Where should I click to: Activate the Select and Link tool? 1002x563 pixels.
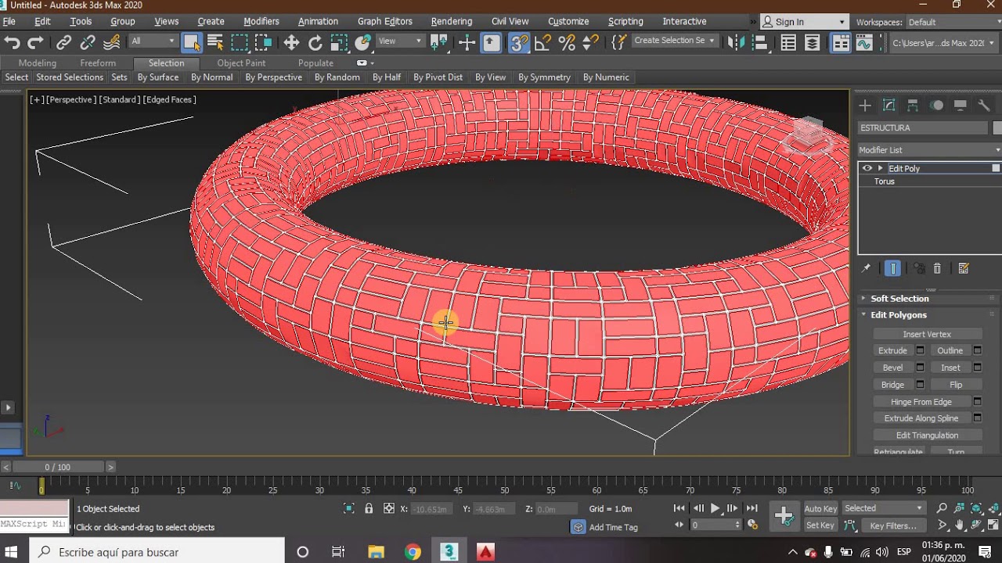tap(64, 43)
